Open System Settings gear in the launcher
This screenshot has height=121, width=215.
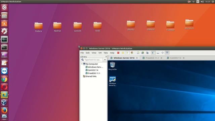click(4, 31)
